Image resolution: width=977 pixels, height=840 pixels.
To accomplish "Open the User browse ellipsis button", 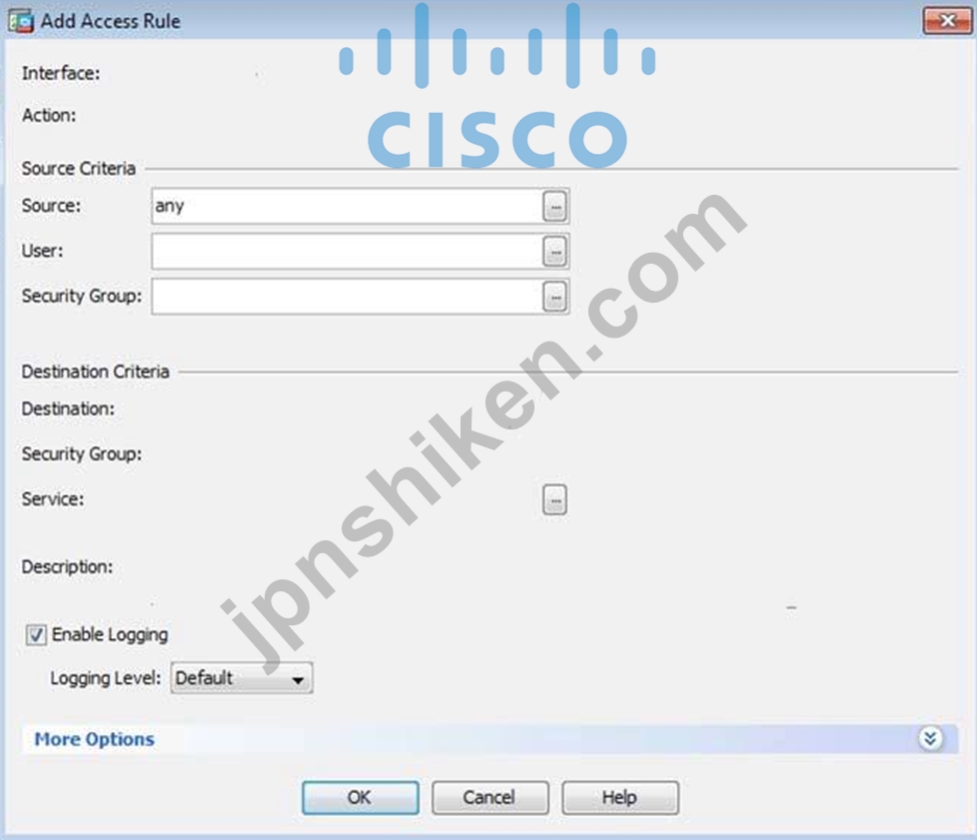I will 554,251.
